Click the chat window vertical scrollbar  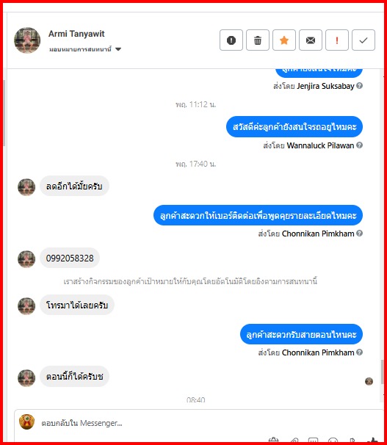click(382, 372)
